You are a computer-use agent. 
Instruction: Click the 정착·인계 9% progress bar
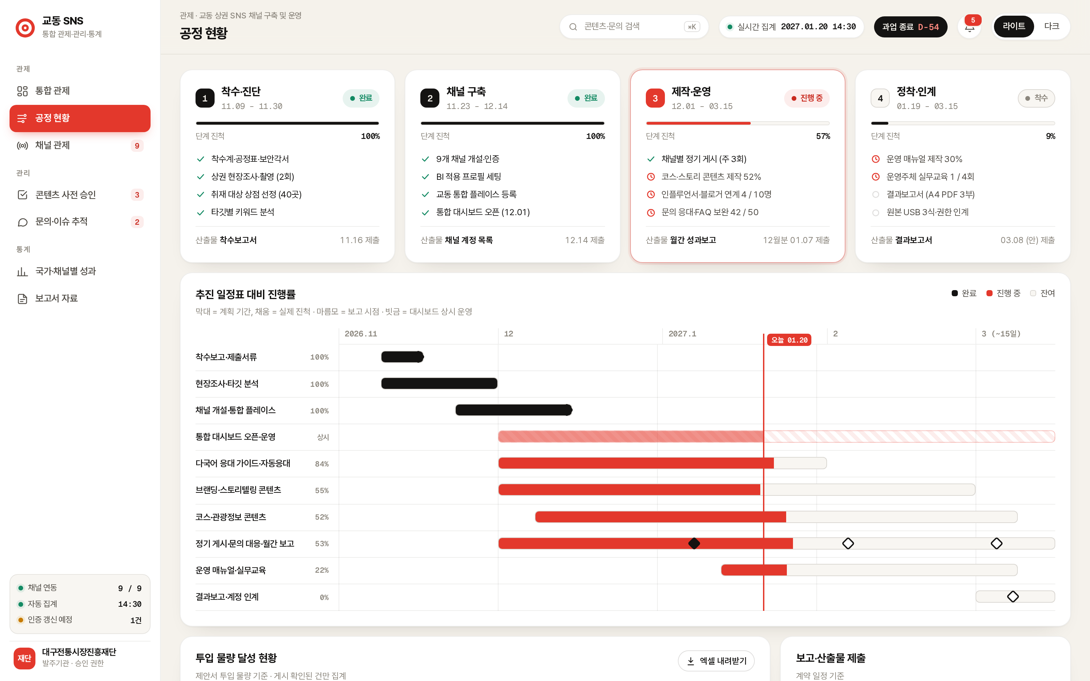(963, 123)
